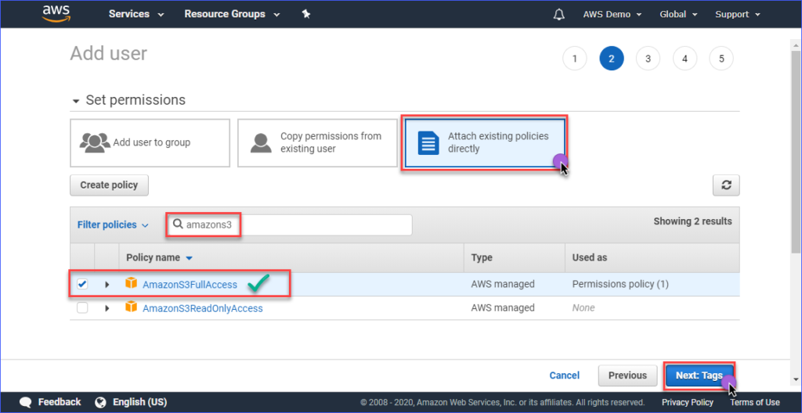This screenshot has height=413, width=802.
Task: Open the Services menu
Action: (136, 14)
